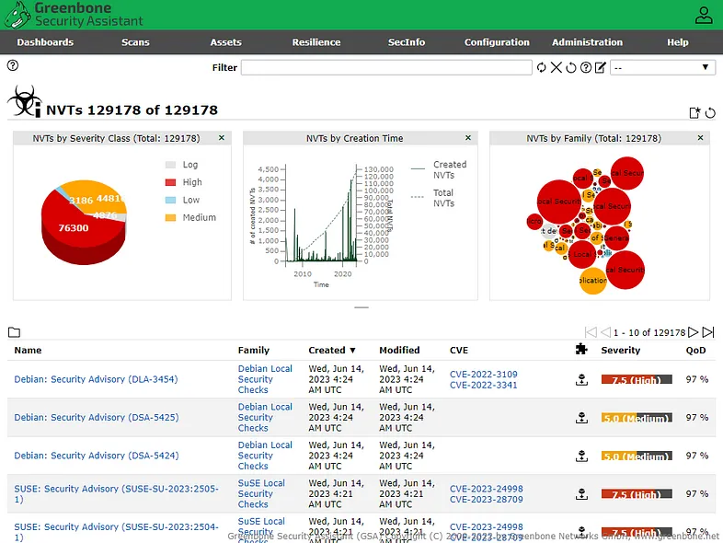Click solution icon in DLA-3454 row
The height and width of the screenshot is (543, 723).
pyautogui.click(x=582, y=380)
